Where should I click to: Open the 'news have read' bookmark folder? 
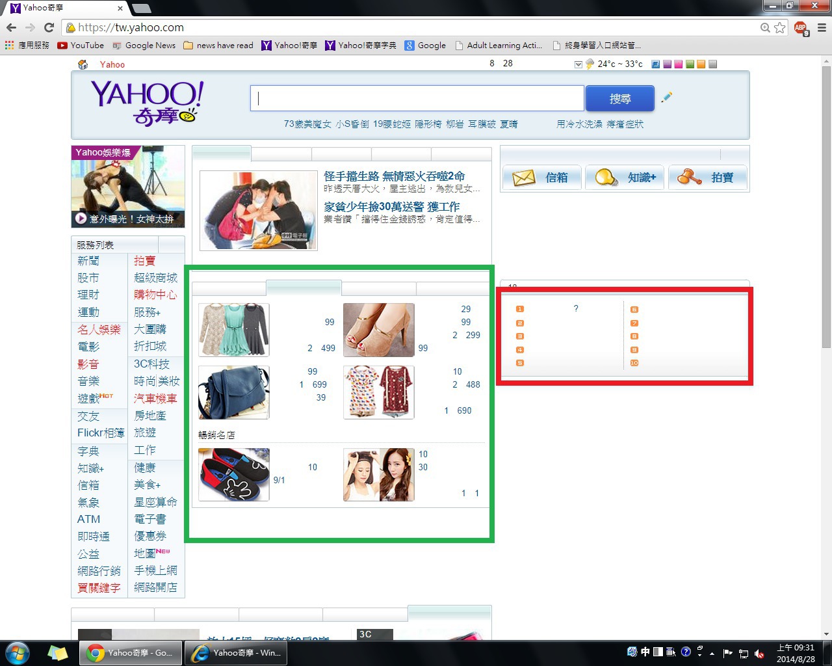(x=218, y=45)
